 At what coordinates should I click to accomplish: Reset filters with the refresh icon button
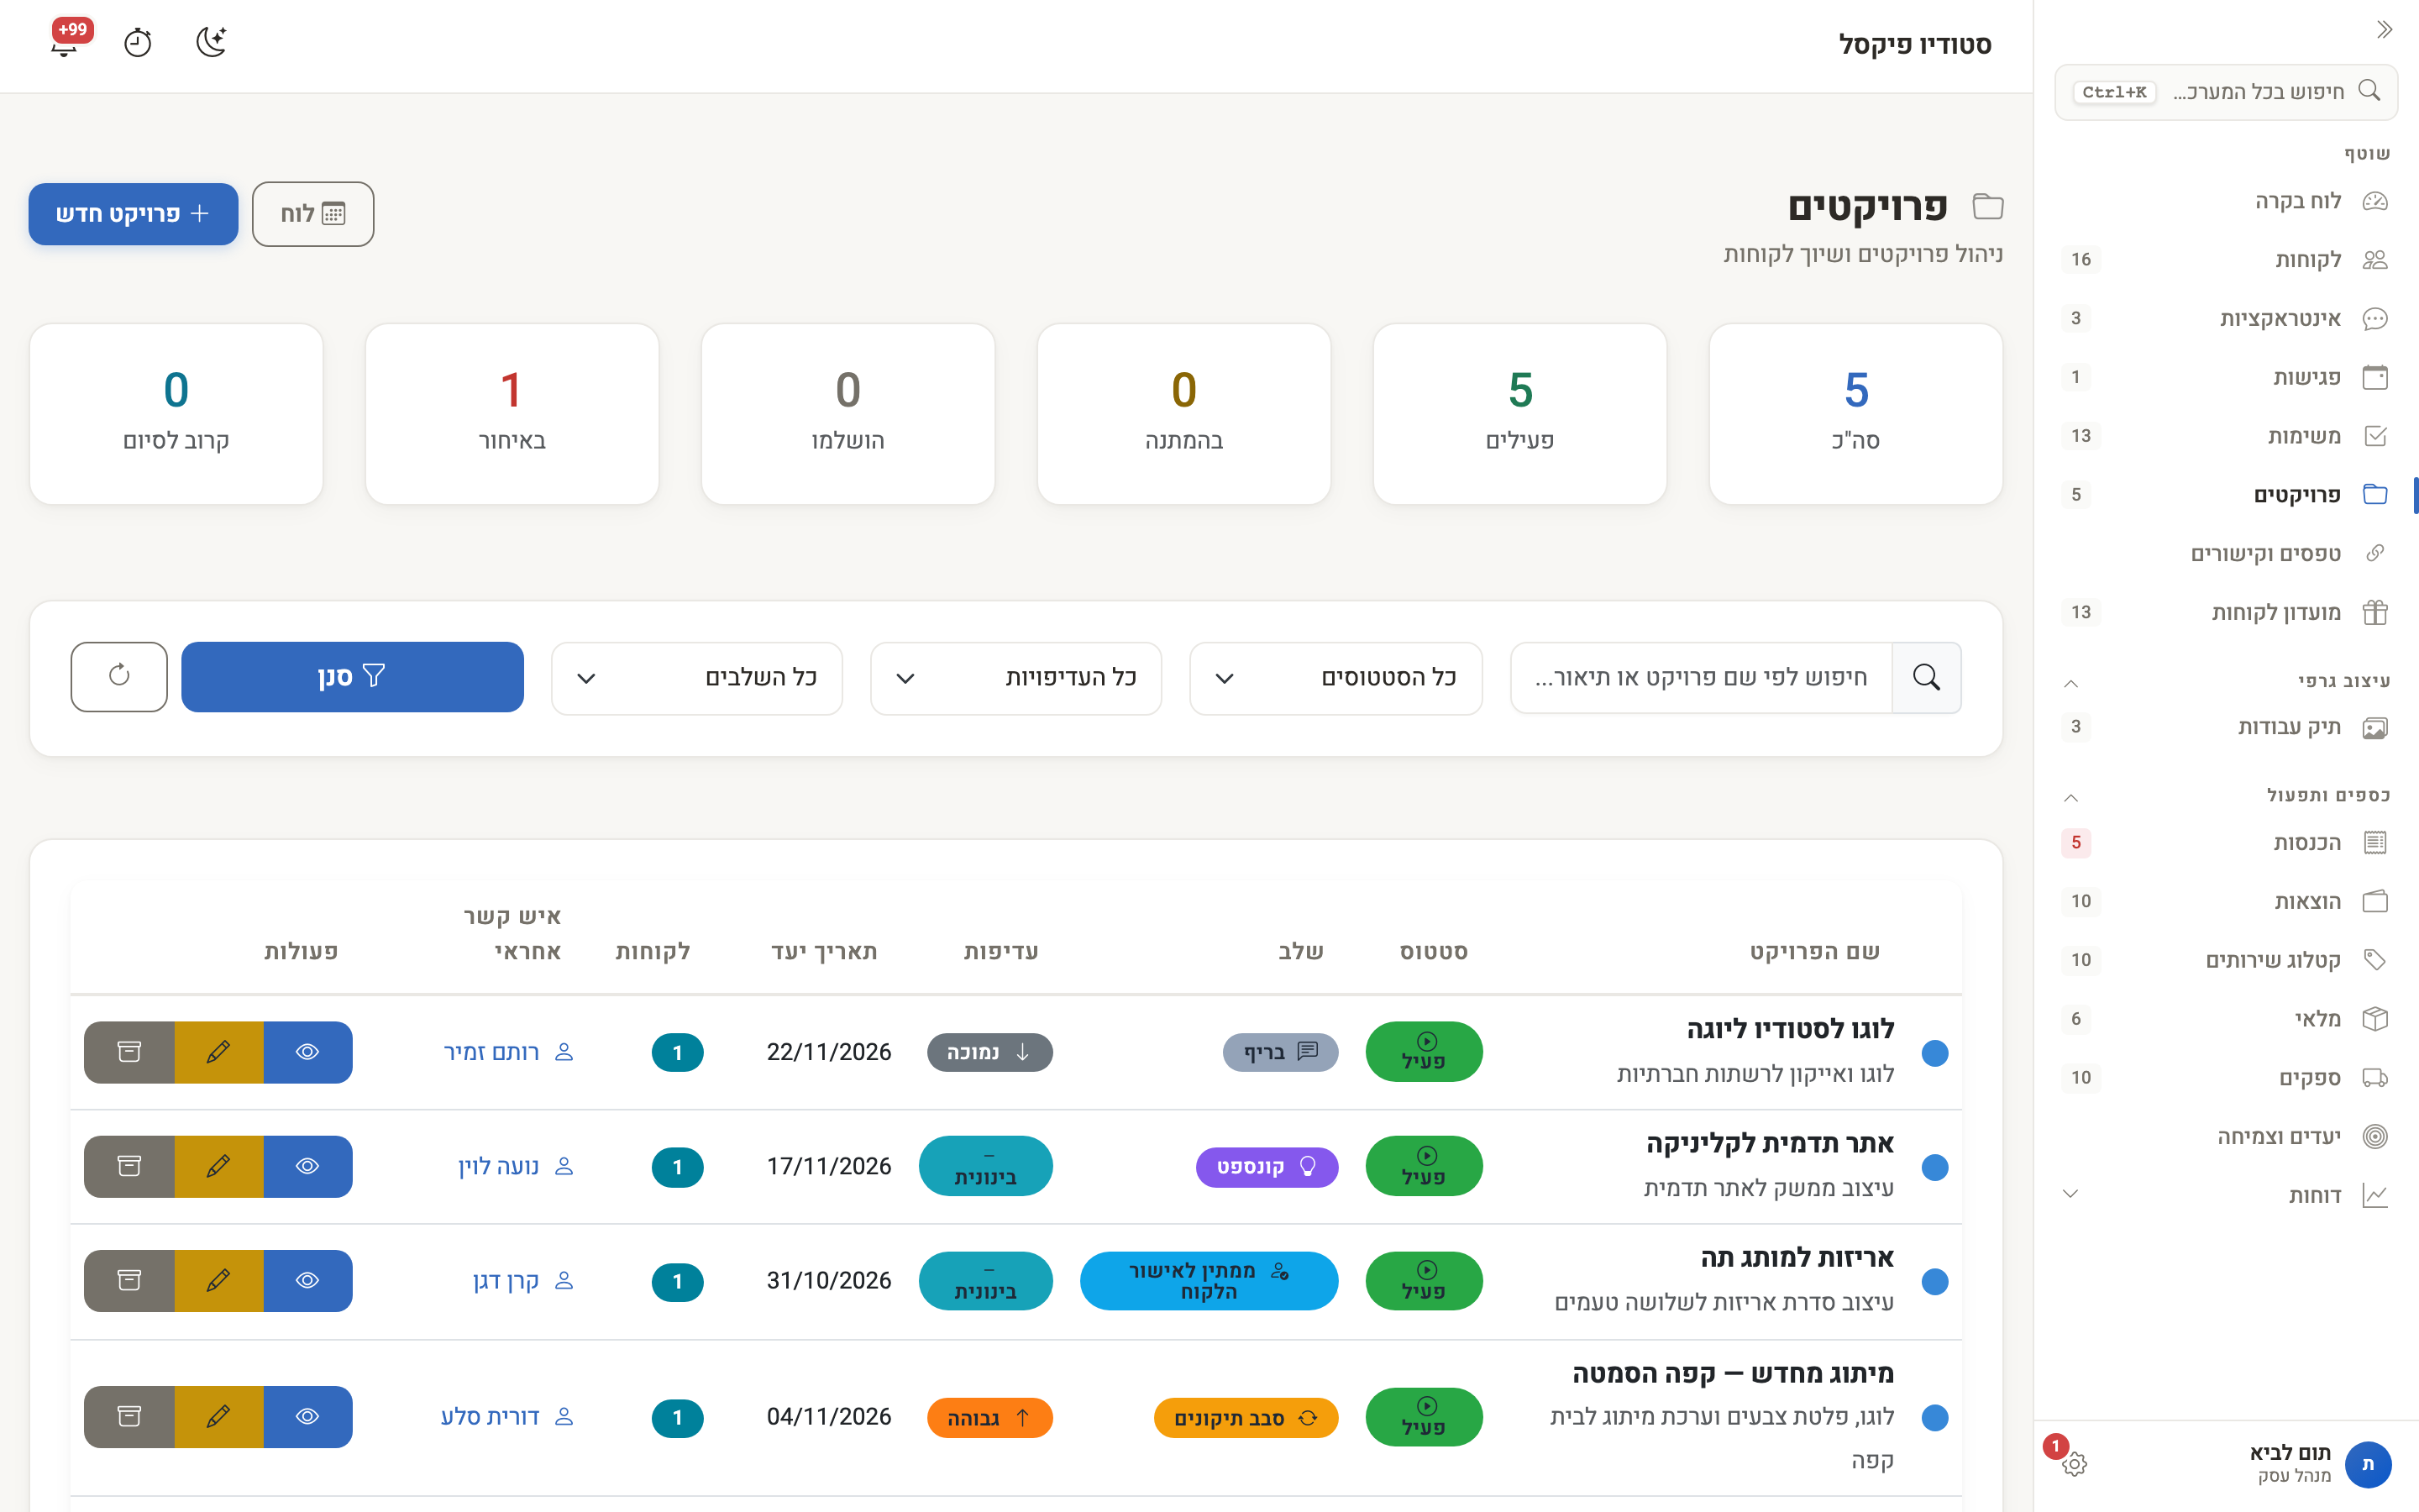[x=119, y=677]
